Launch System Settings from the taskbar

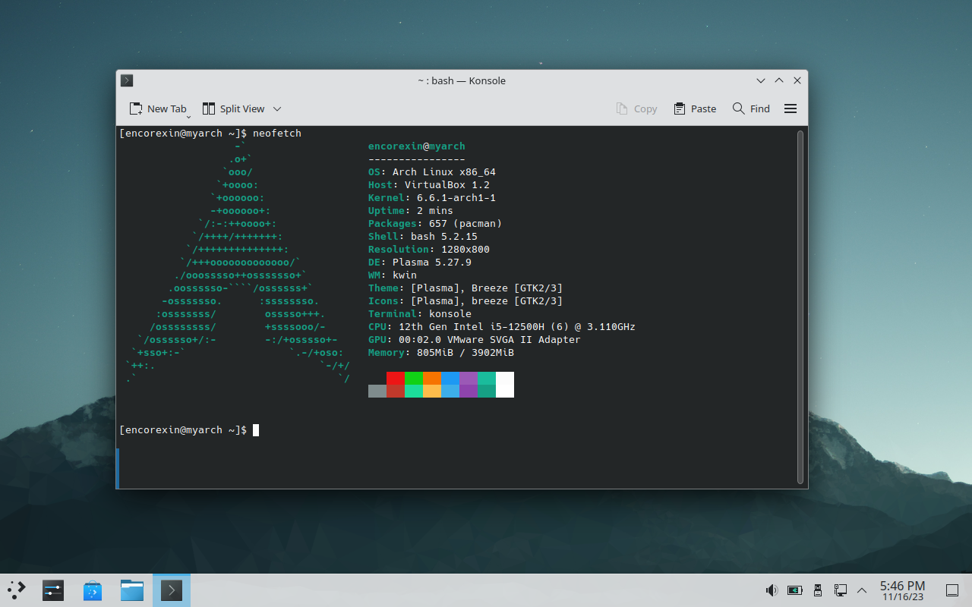[53, 590]
